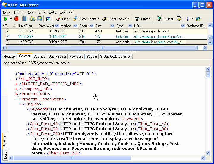Click the Open file folder icon
Viewport: 214px width, 164px height.
pyautogui.click(x=33, y=19)
